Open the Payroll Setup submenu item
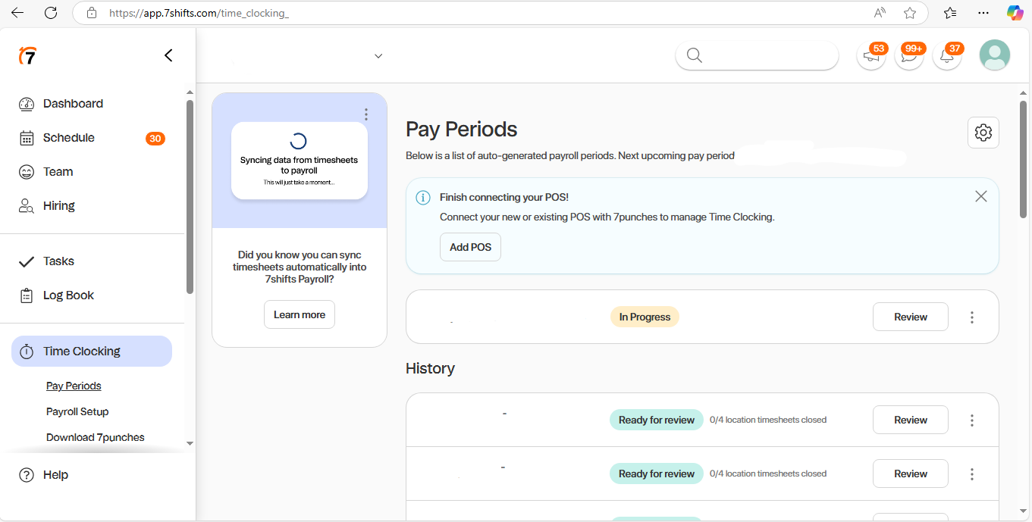 (77, 411)
